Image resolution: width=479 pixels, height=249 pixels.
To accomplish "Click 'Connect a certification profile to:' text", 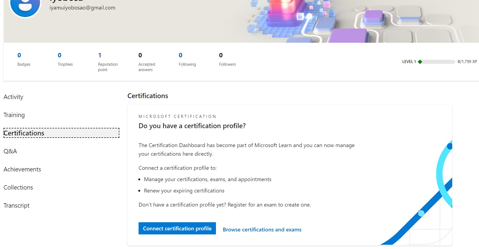I will (178, 168).
